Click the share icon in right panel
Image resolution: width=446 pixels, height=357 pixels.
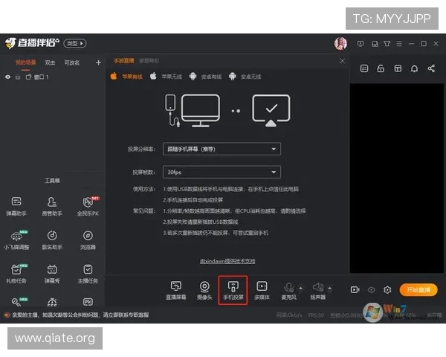point(431,68)
